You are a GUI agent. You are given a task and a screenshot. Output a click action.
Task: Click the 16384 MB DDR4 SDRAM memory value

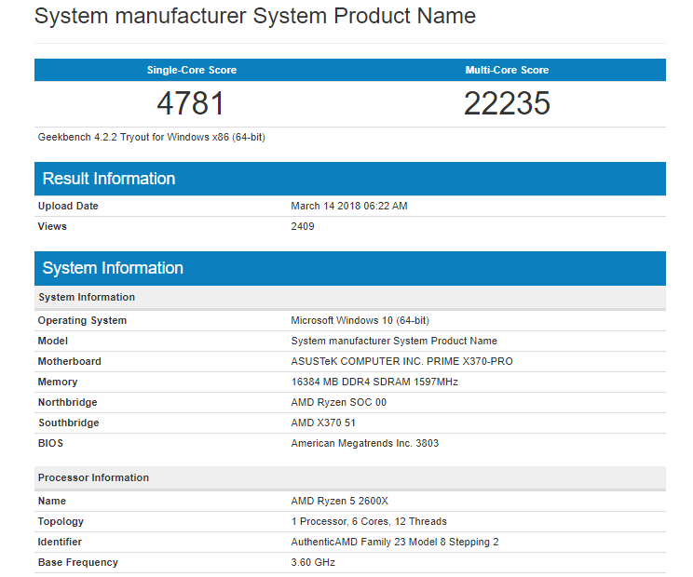coord(374,382)
